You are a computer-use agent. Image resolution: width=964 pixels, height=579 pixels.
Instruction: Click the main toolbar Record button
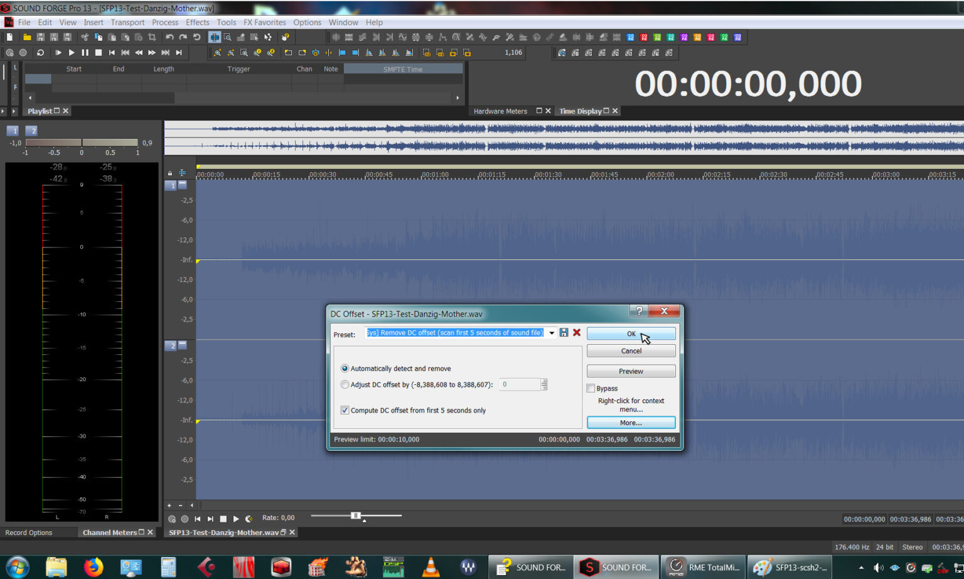[x=23, y=53]
